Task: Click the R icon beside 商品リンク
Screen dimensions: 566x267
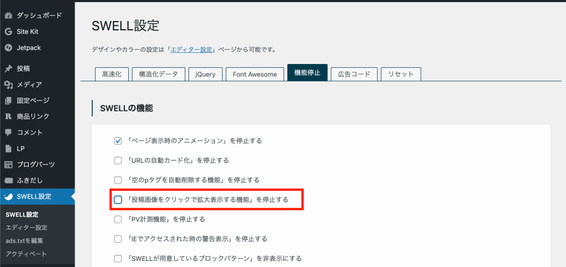Action: click(8, 116)
